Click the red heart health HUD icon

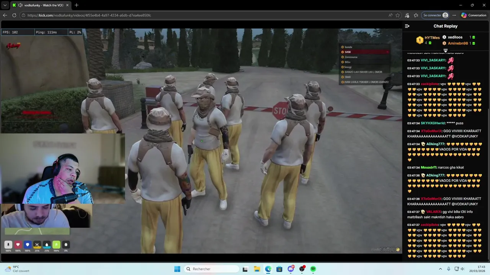point(18,244)
